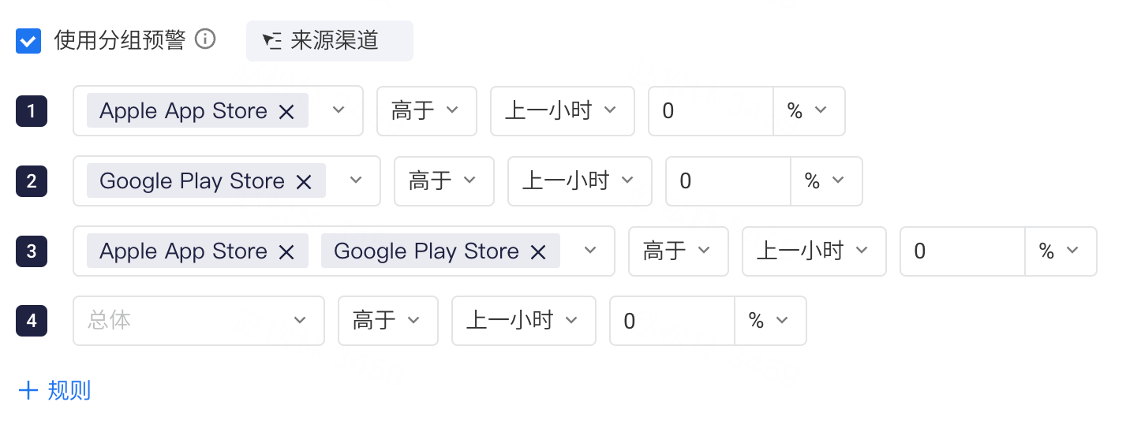Open the 来源渠道 grouping selector
The image size is (1141, 424).
pyautogui.click(x=330, y=41)
